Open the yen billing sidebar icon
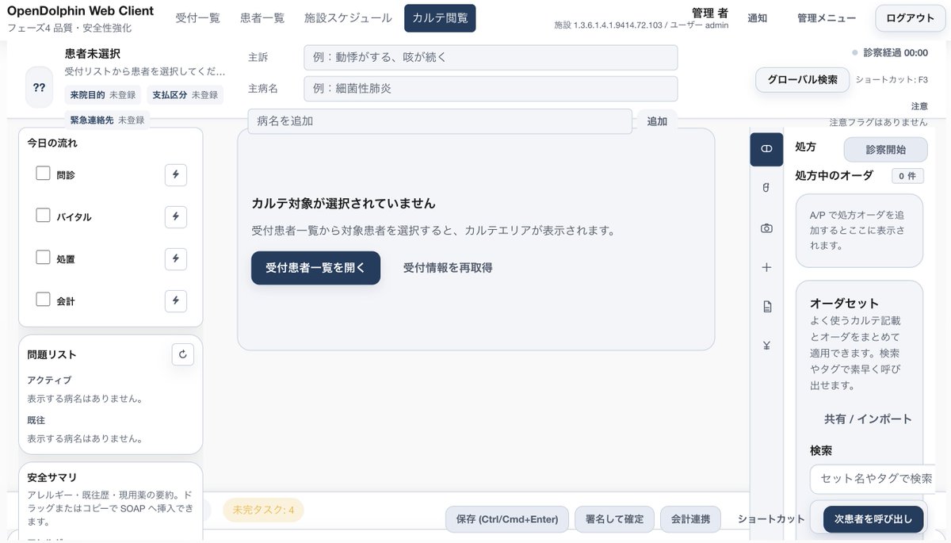The width and height of the screenshot is (951, 543). [x=766, y=346]
